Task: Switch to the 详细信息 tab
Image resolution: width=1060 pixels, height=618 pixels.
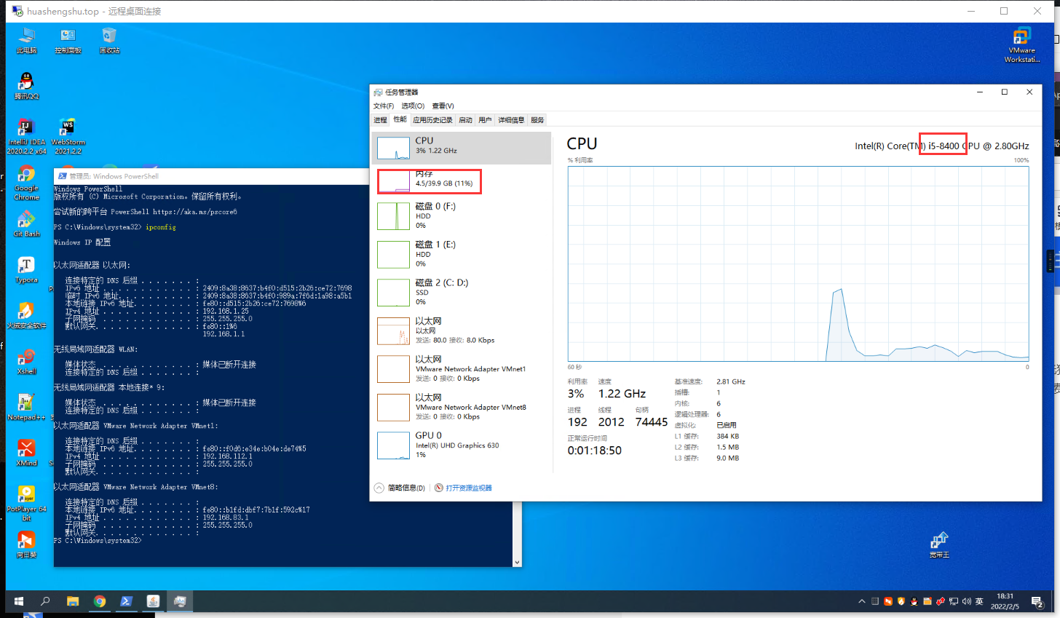Action: point(511,120)
